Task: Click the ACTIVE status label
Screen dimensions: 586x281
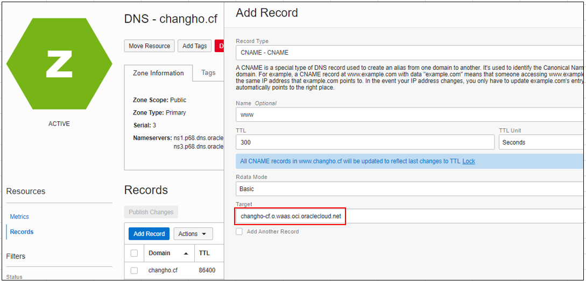Action: (59, 124)
